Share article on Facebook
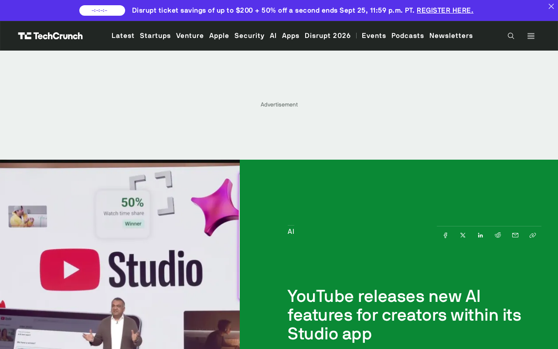This screenshot has height=349, width=558. point(446,235)
